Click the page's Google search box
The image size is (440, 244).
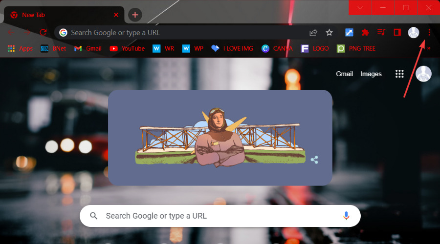[220, 216]
